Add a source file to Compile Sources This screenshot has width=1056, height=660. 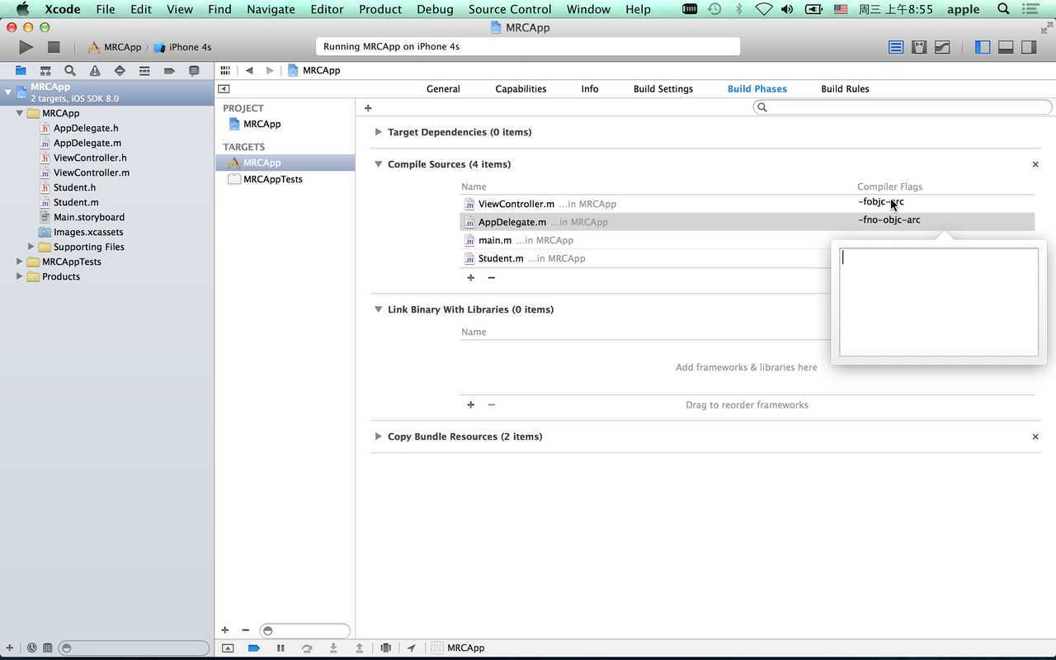pos(470,278)
